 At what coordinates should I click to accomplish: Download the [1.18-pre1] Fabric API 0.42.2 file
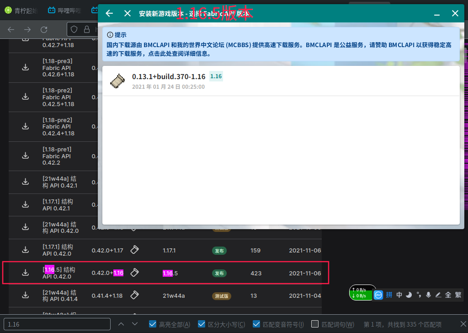26,156
